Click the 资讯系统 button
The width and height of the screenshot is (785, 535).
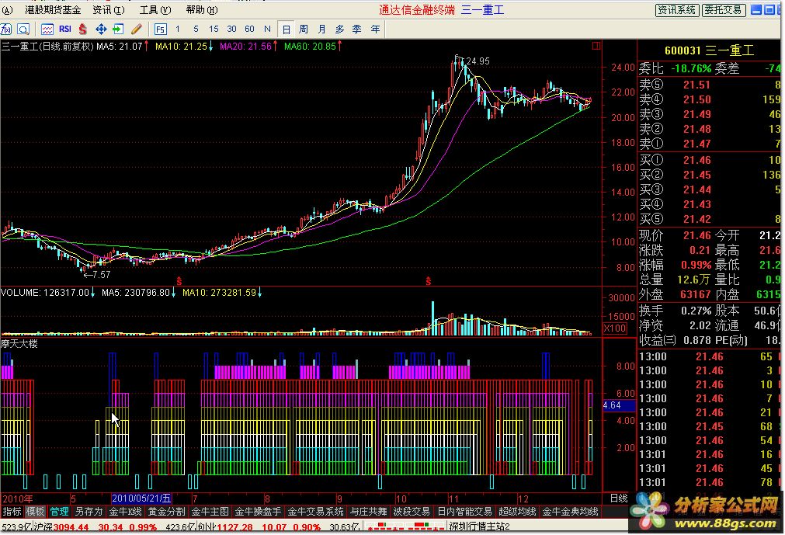click(677, 10)
